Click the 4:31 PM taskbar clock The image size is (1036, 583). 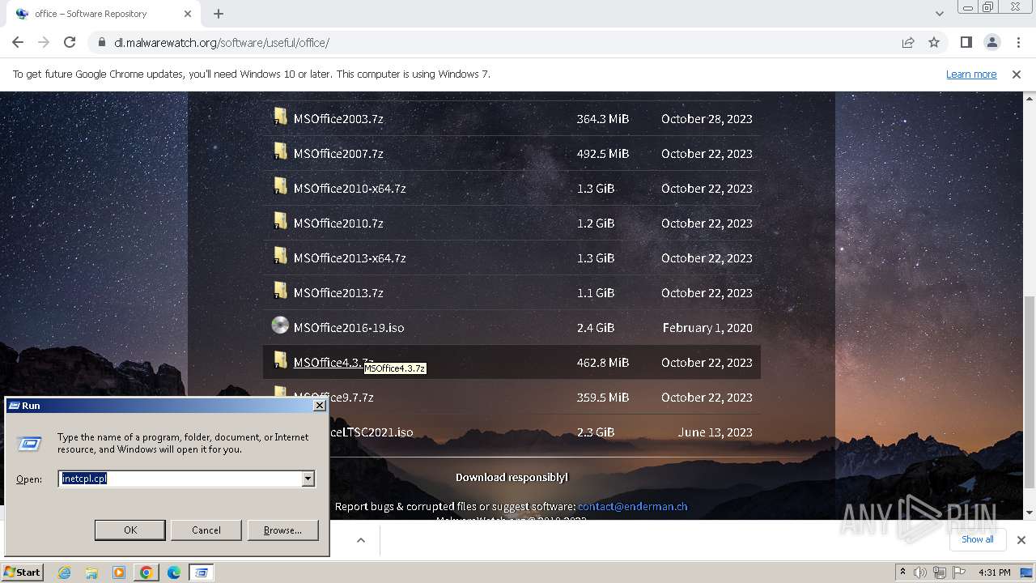[994, 572]
